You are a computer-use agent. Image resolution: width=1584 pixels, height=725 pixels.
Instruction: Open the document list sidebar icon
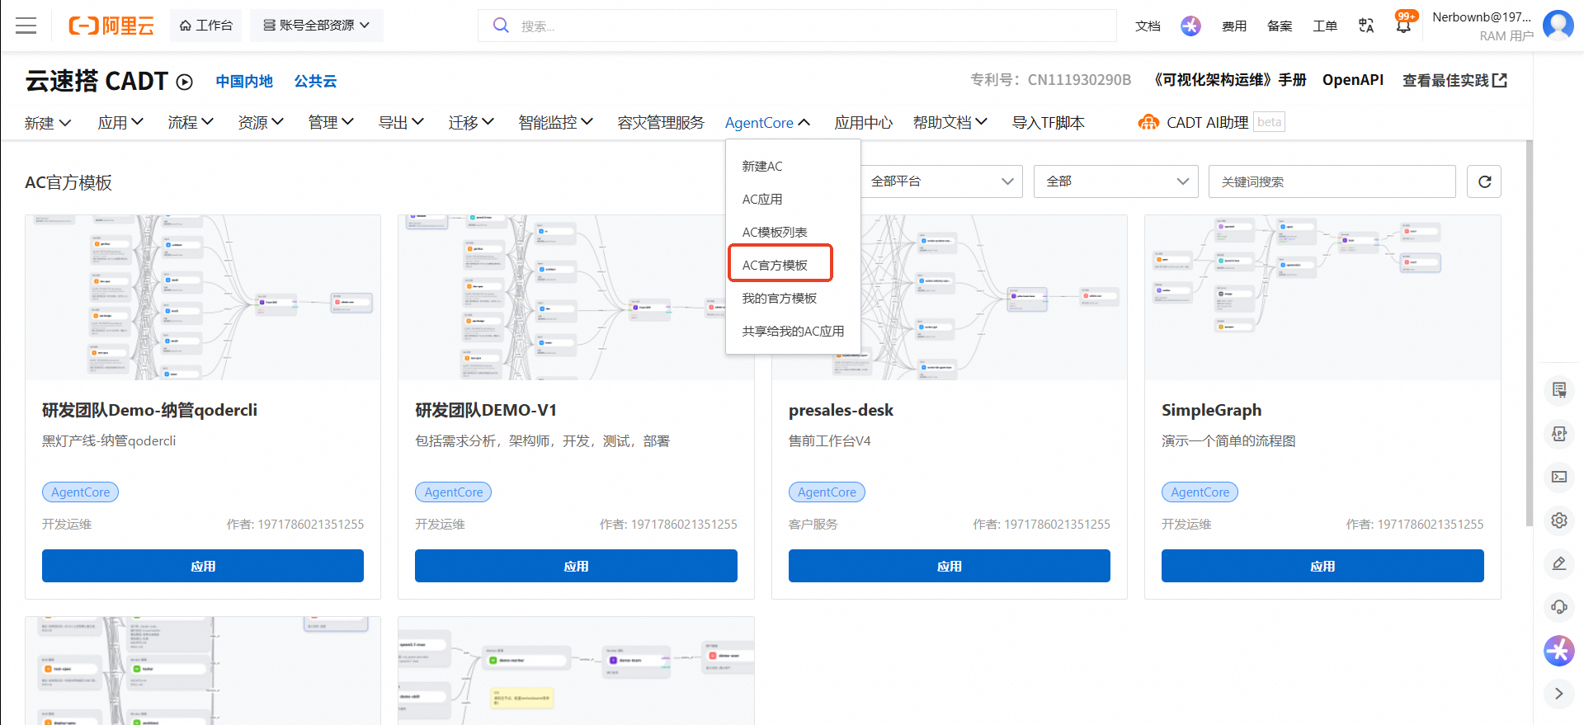1559,390
